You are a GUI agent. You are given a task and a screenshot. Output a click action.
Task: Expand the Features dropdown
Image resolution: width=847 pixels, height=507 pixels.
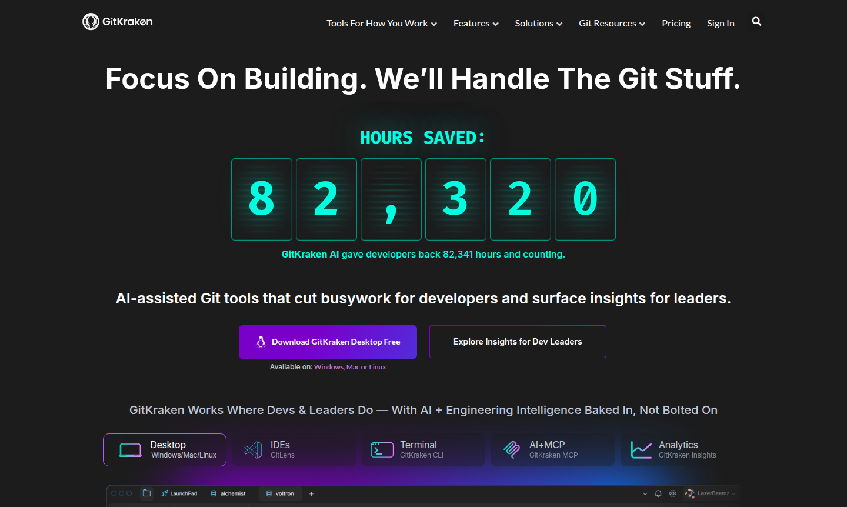click(475, 23)
